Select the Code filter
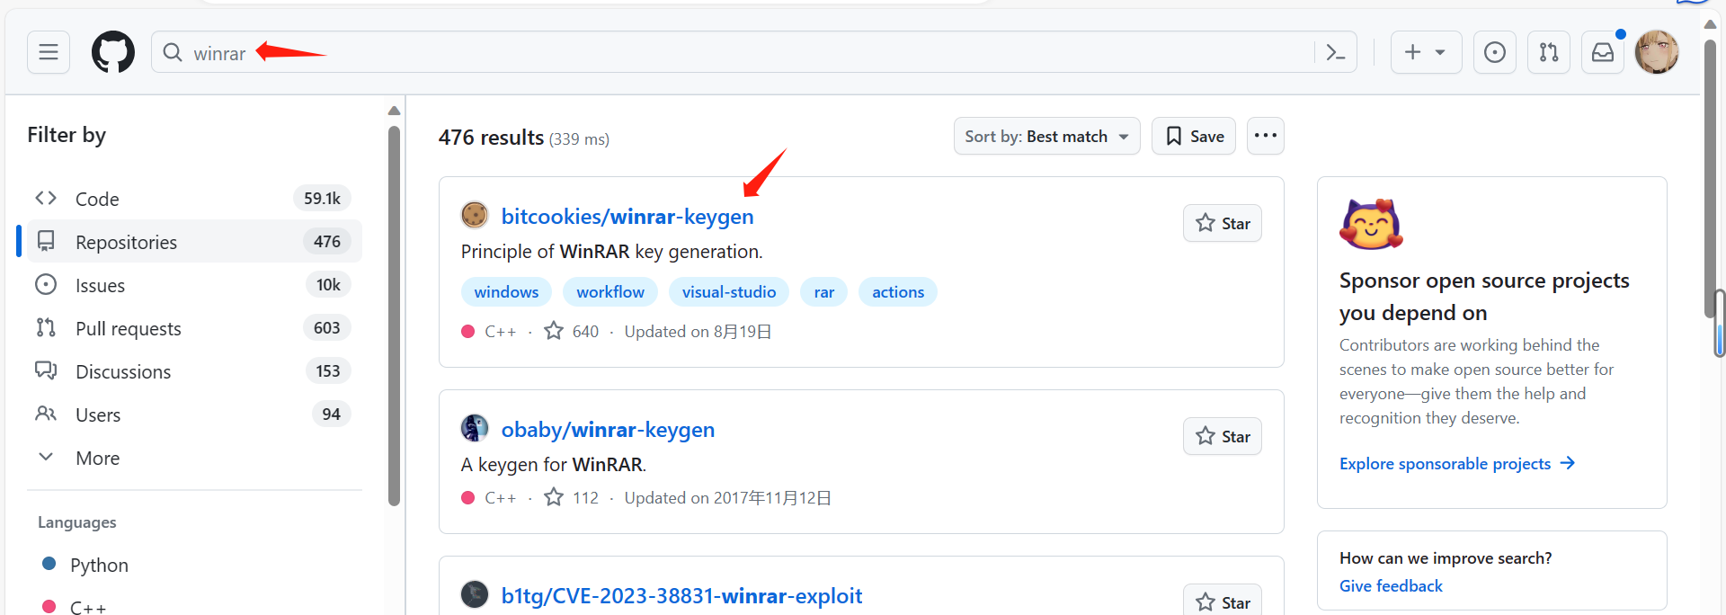Image resolution: width=1726 pixels, height=615 pixels. point(97,199)
